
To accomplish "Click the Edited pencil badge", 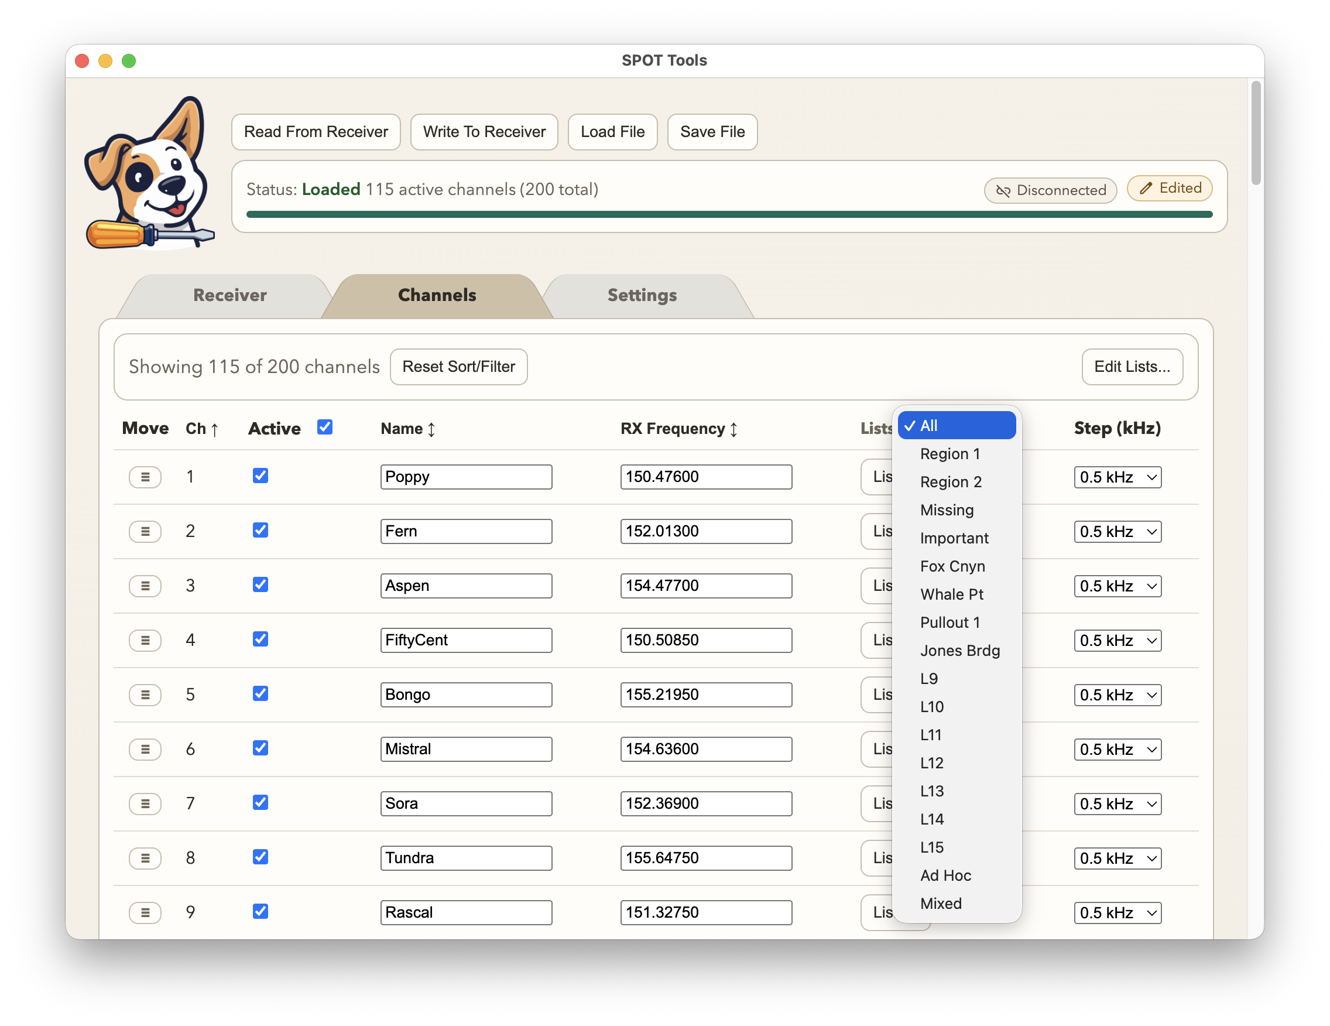I will pos(1169,188).
